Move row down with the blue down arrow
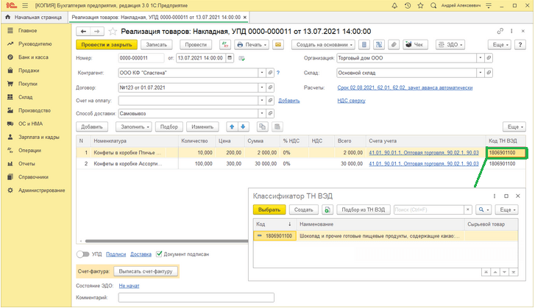 click(244, 126)
